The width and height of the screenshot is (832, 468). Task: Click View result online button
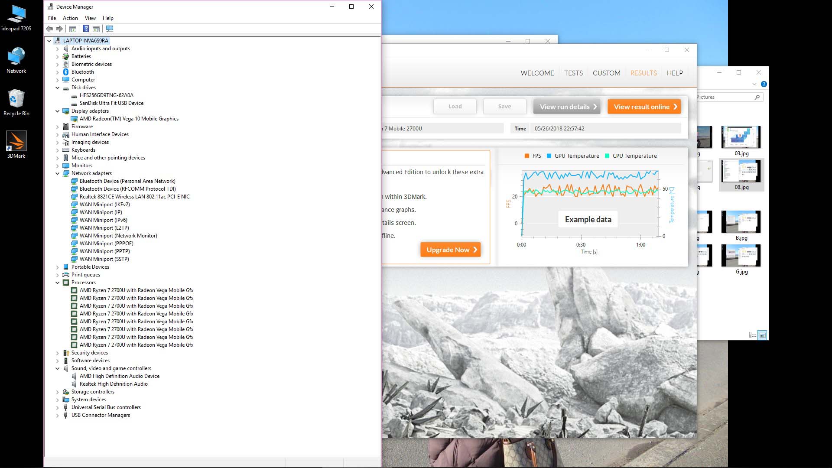pos(644,107)
